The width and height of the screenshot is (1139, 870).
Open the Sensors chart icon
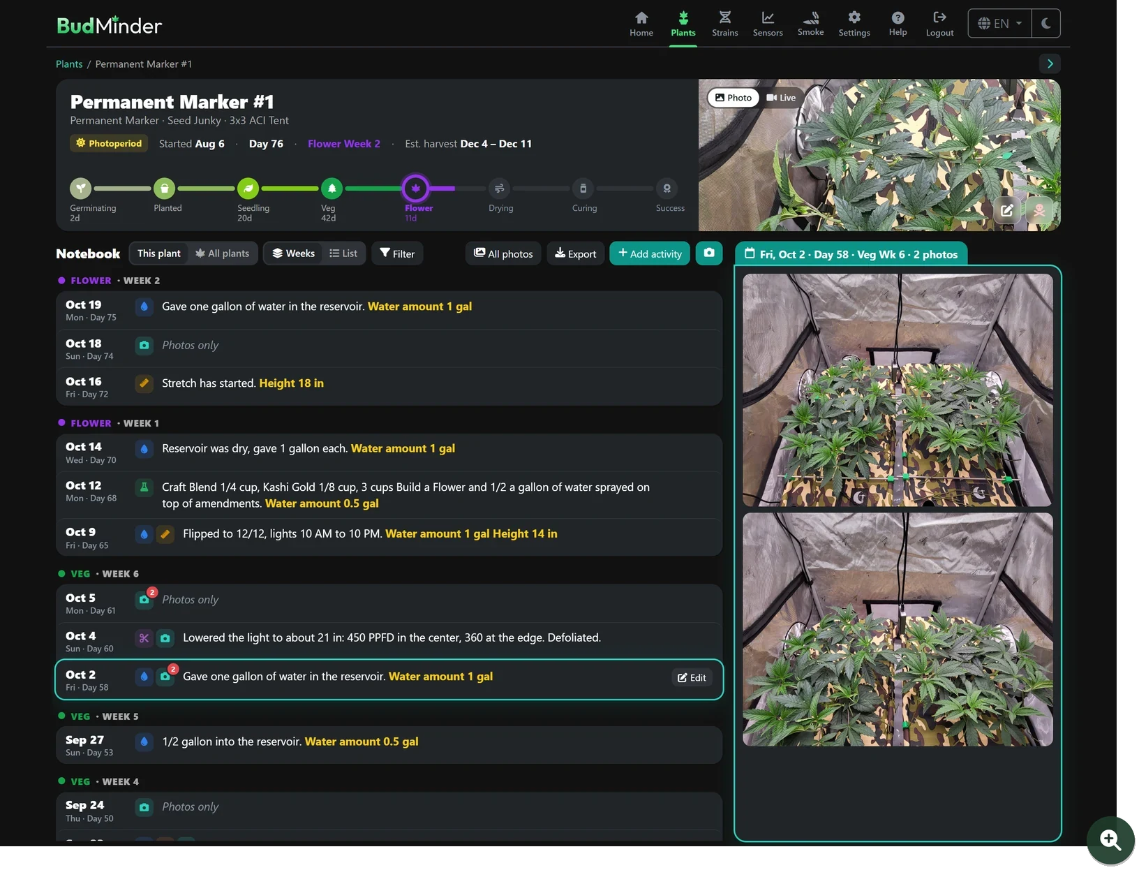[x=767, y=24]
